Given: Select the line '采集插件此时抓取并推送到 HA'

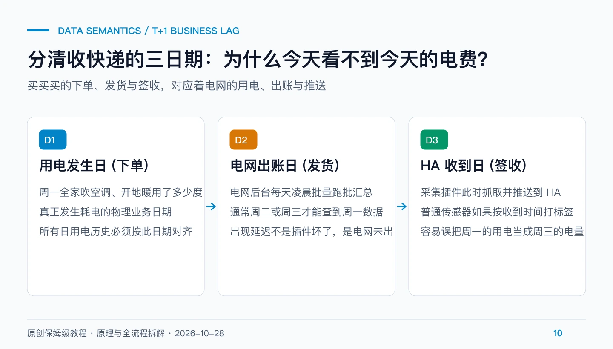Looking at the screenshot, I should point(491,192).
